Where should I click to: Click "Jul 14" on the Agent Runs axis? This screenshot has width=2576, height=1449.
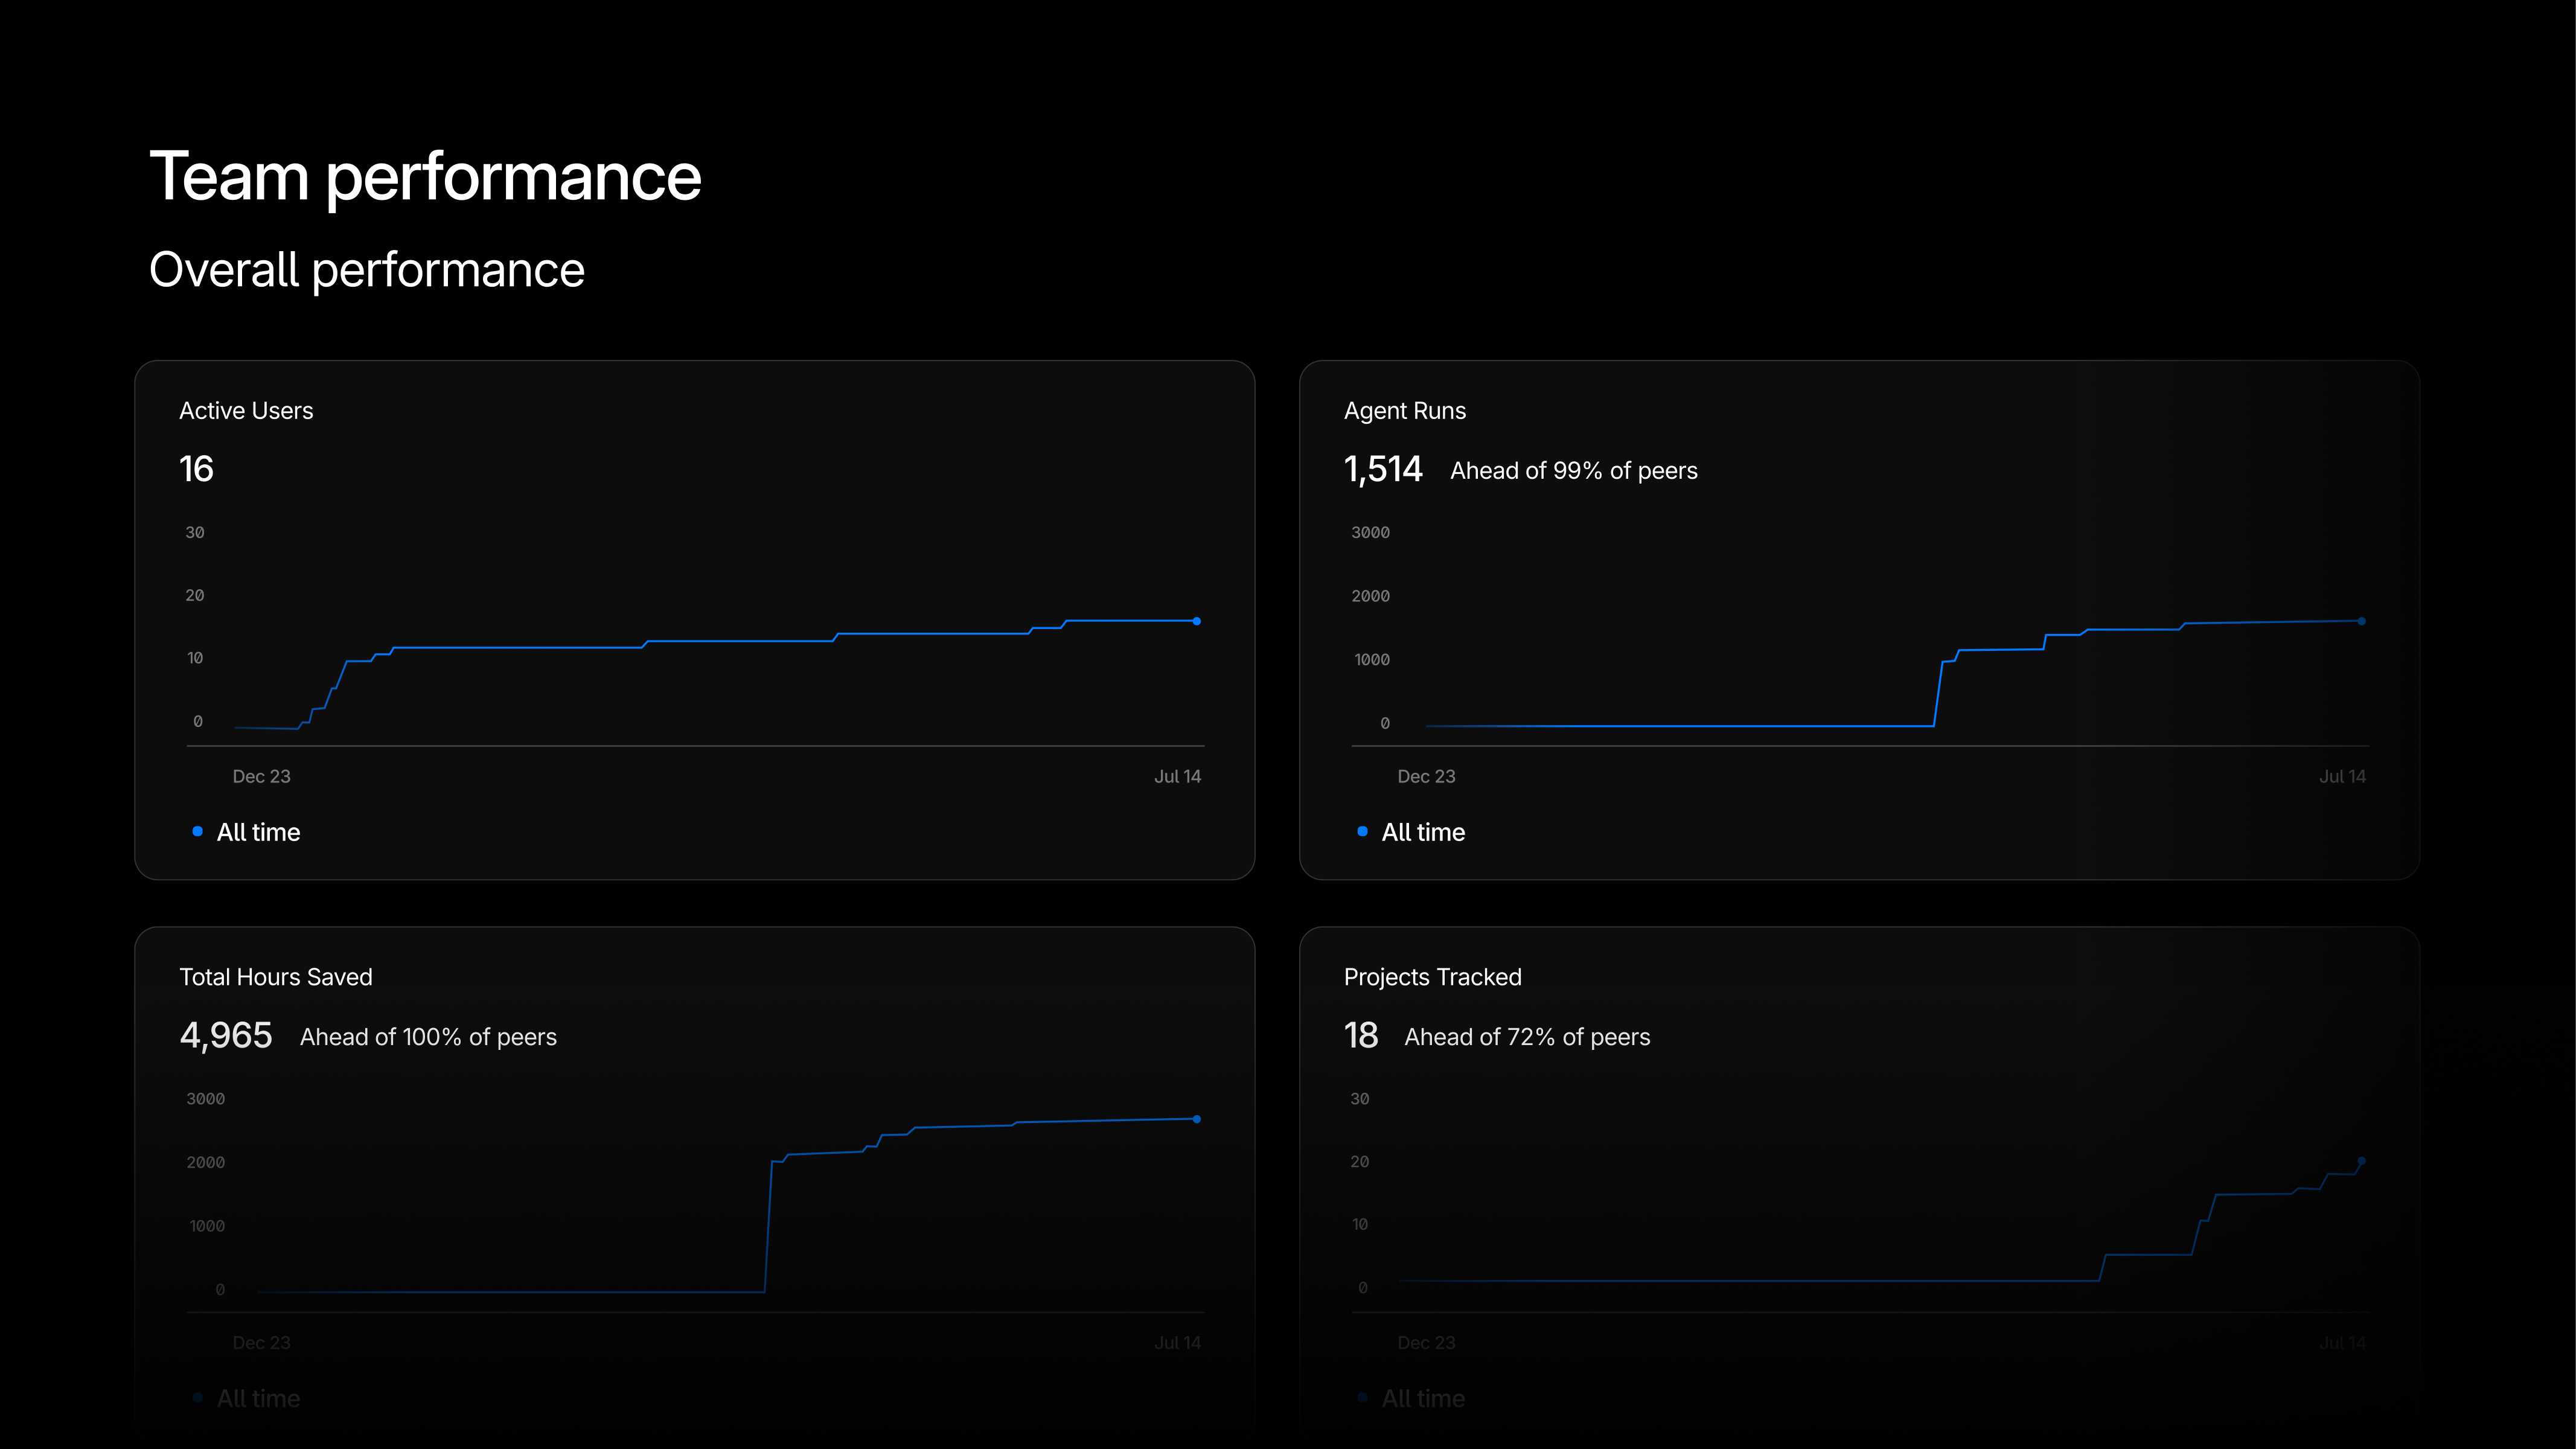(2343, 776)
